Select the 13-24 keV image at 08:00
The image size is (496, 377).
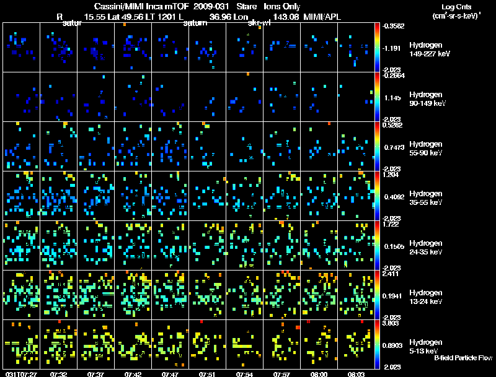(x=319, y=295)
